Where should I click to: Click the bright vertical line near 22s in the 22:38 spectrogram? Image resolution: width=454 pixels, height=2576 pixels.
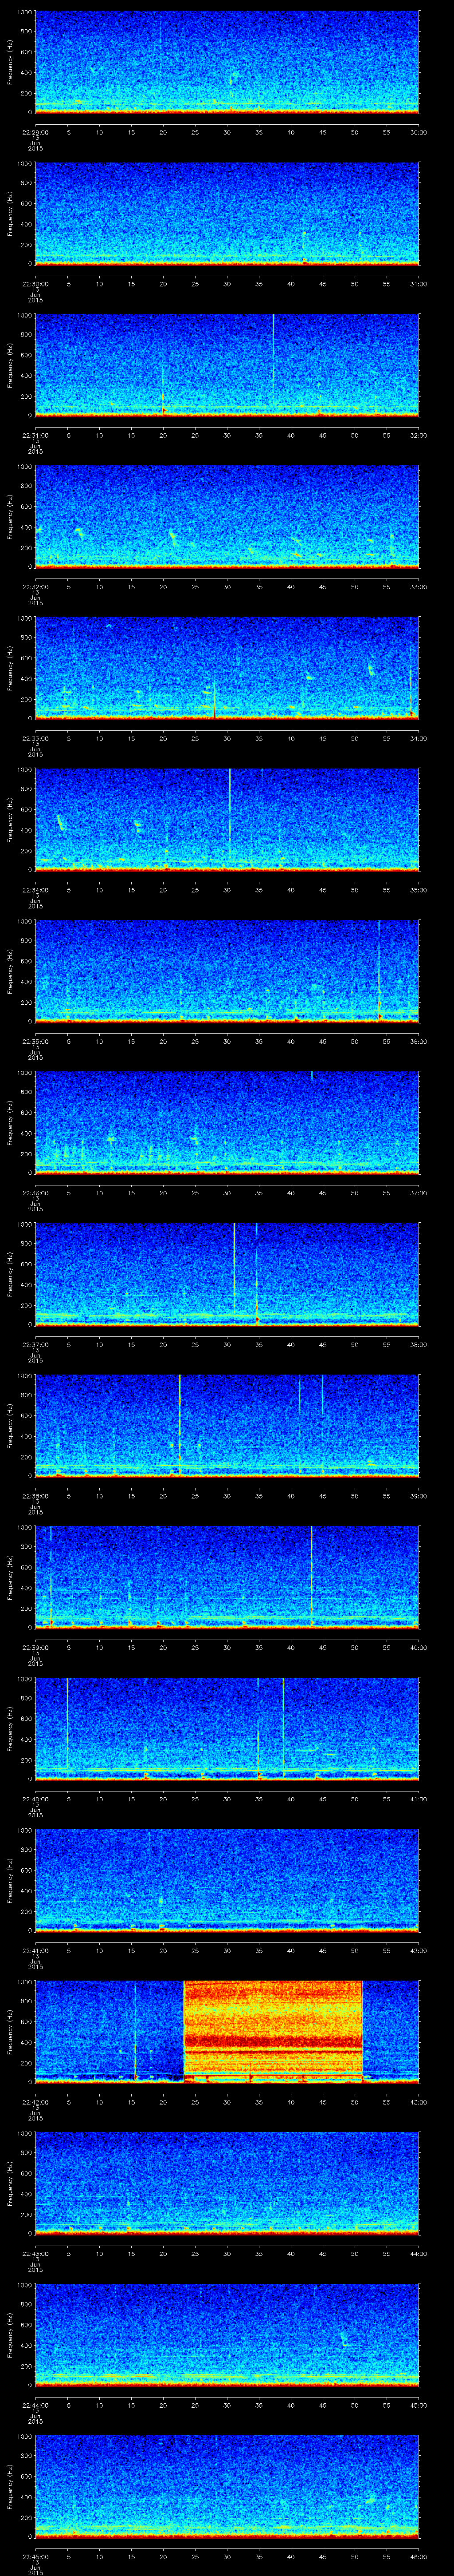click(x=180, y=1426)
